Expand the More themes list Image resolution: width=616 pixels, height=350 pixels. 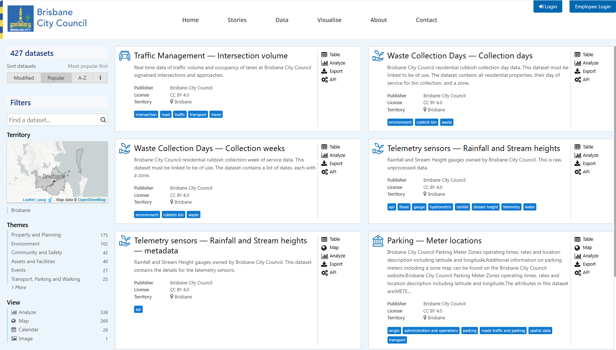20,287
